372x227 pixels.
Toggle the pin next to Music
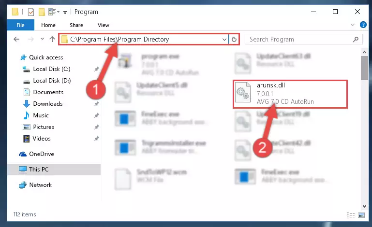(x=97, y=115)
